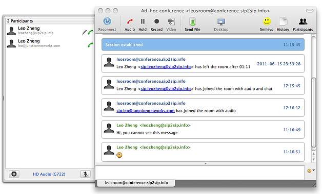The width and height of the screenshot is (322, 194).
Task: Click the chat message input field
Action: click(200, 172)
